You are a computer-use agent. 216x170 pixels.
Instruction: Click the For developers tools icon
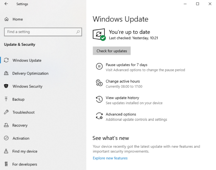pyautogui.click(x=6, y=164)
